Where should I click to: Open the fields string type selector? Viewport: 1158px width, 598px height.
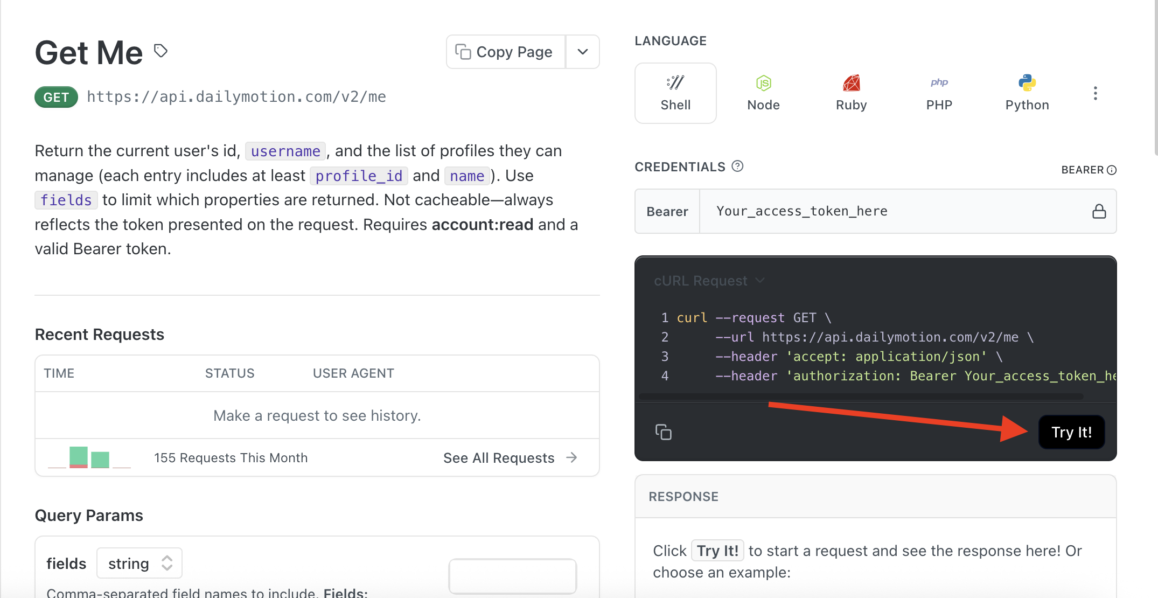coord(139,563)
